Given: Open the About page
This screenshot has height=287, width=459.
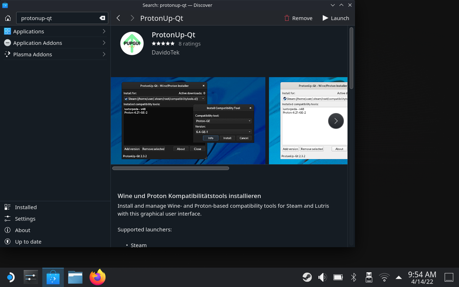Looking at the screenshot, I should tap(55, 230).
